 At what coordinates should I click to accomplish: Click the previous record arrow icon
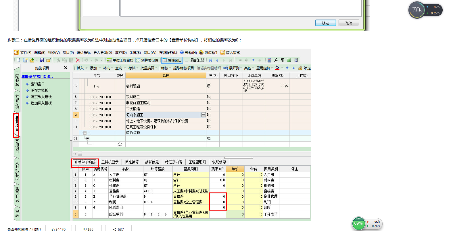(x=217, y=60)
